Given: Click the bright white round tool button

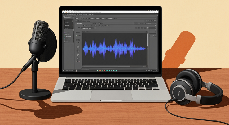Looking at the screenshot, I should coord(78,55).
